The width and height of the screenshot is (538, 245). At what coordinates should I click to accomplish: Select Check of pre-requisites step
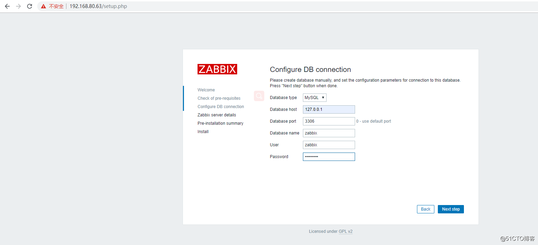(x=219, y=98)
